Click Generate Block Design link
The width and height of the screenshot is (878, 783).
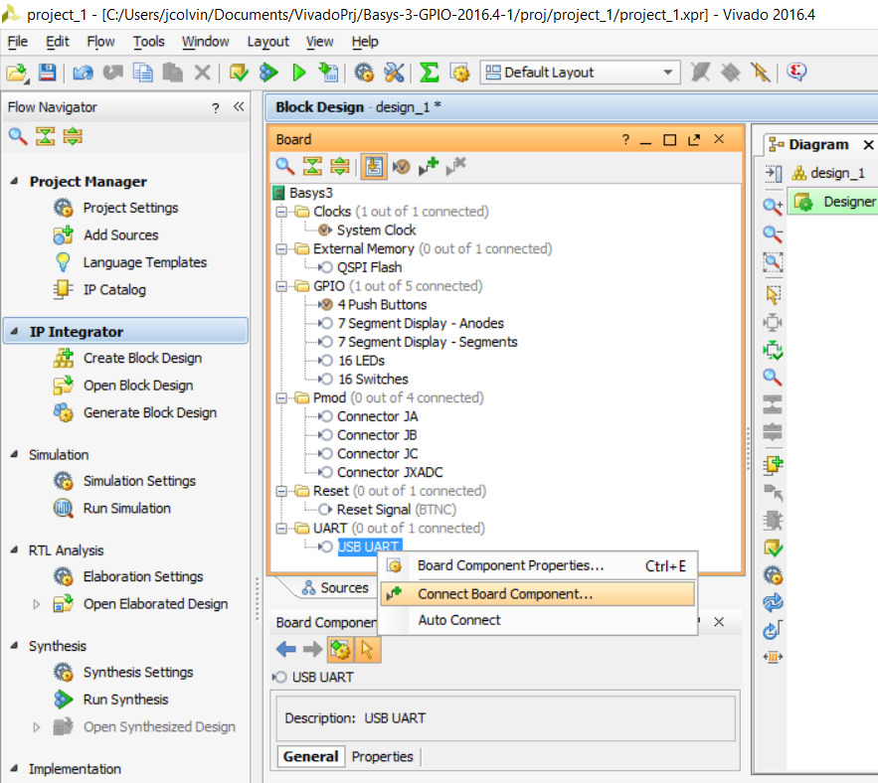150,412
